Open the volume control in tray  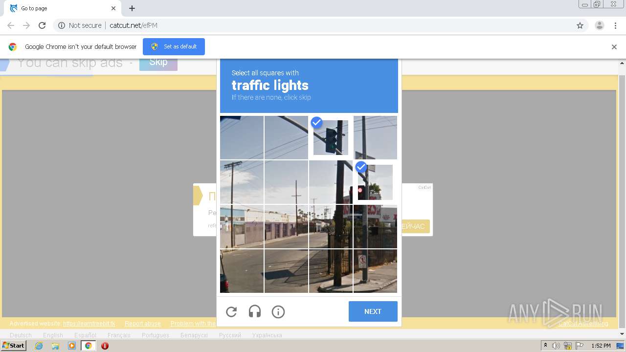[556, 346]
